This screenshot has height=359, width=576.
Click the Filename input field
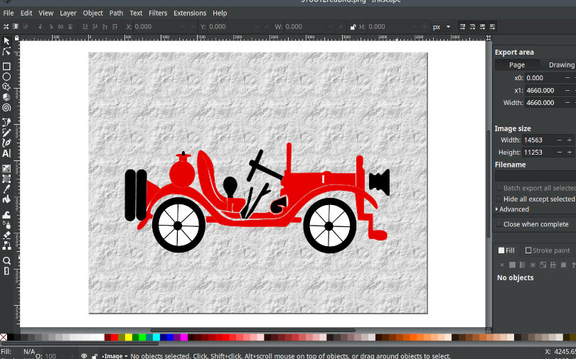pyautogui.click(x=535, y=175)
